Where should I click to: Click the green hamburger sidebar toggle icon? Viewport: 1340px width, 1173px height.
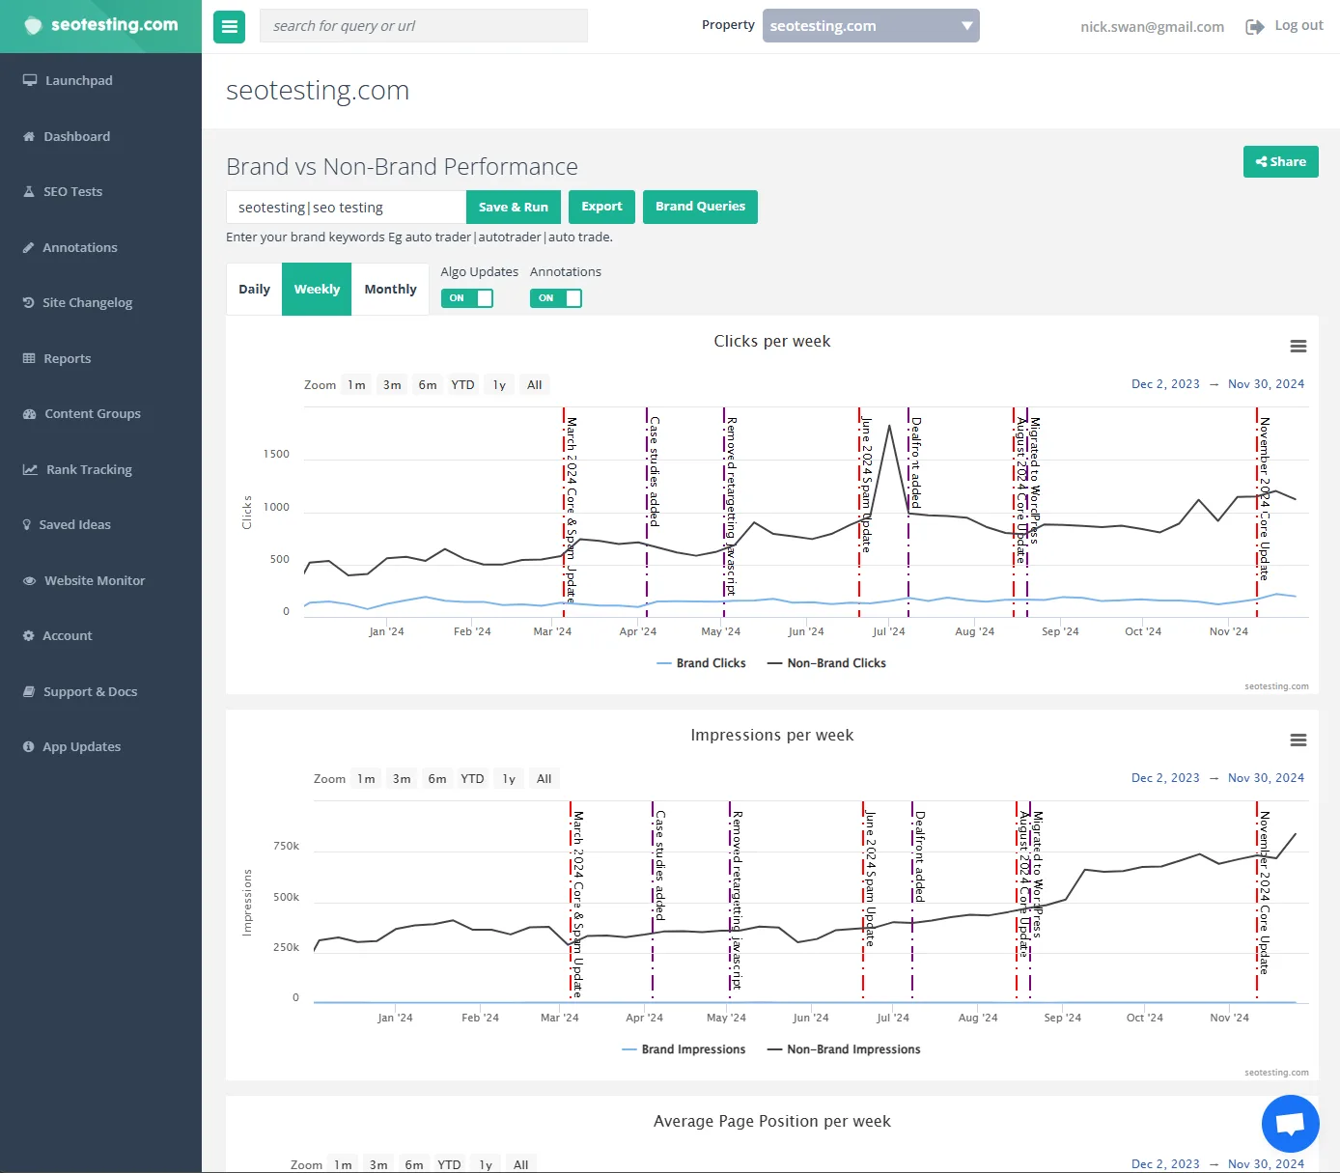point(229,27)
